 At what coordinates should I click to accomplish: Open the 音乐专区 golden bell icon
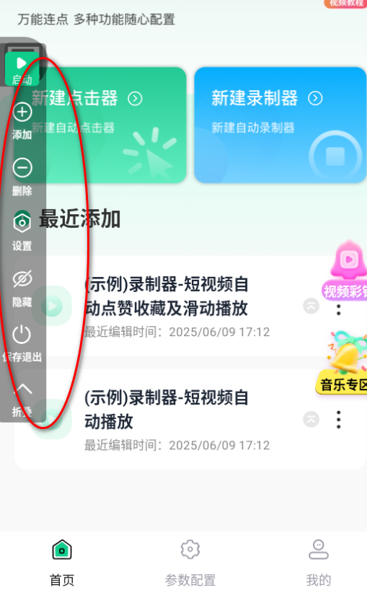[342, 362]
